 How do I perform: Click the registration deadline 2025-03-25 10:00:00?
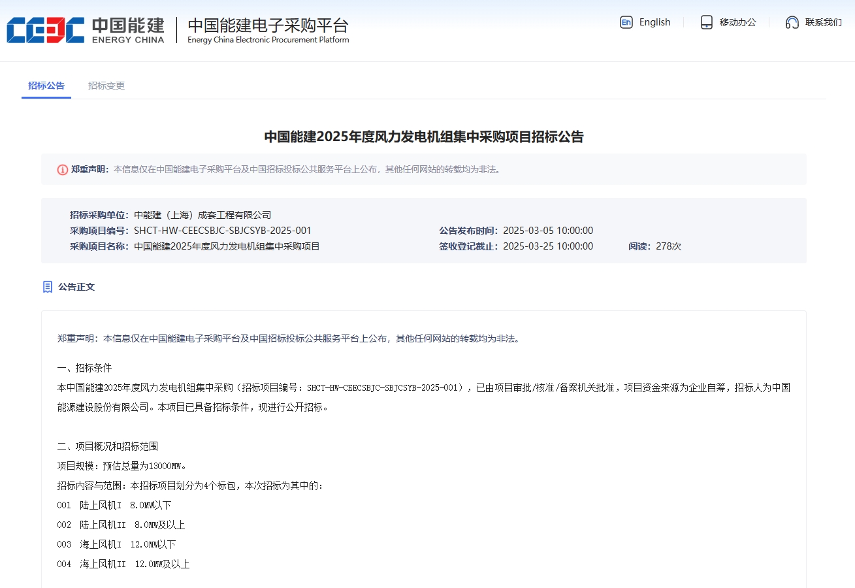tap(548, 246)
